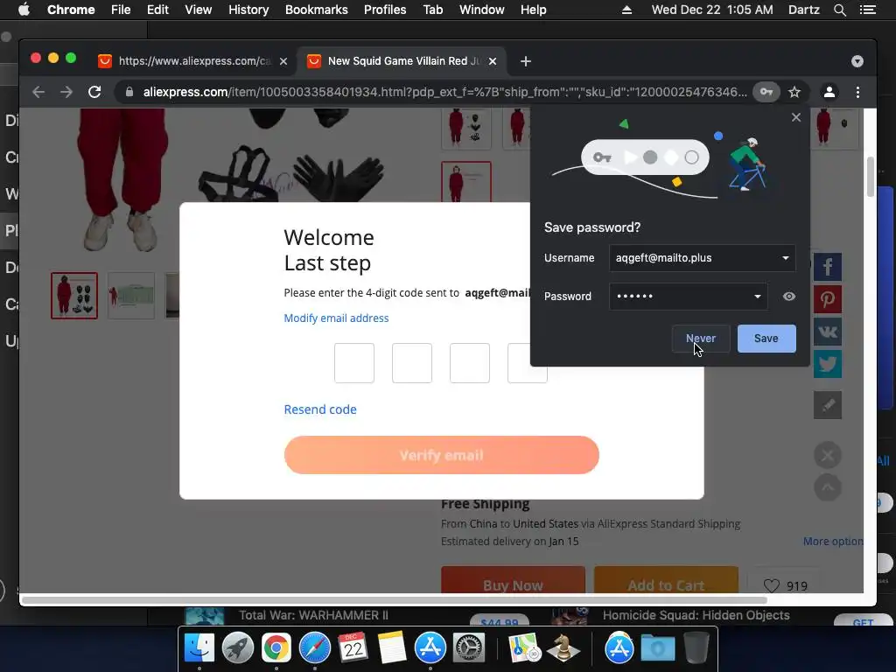
Task: Click Resend code link
Action: 320,409
